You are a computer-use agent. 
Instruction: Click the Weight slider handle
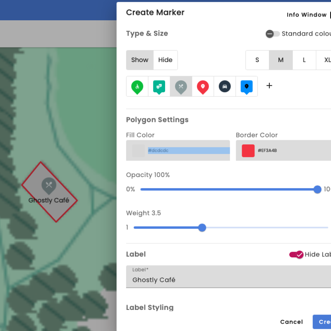tap(202, 228)
